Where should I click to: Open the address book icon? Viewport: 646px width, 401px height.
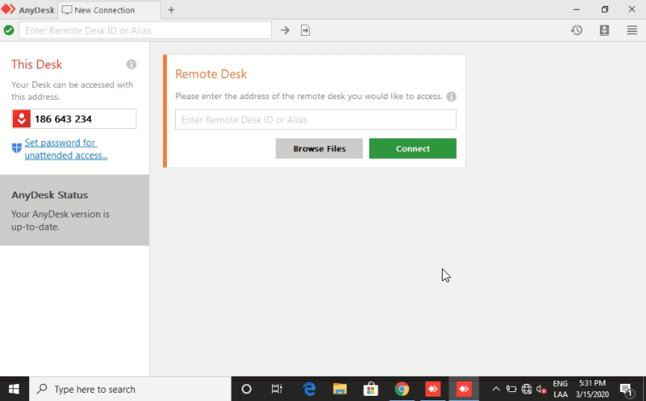[604, 30]
